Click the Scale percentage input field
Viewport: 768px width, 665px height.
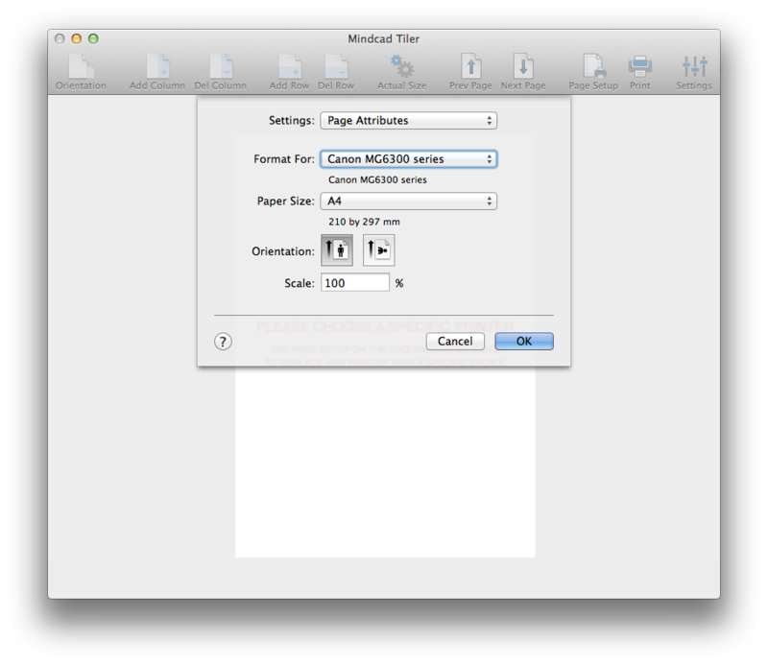(x=355, y=282)
